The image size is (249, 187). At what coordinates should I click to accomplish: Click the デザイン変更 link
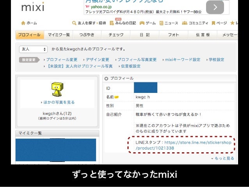(x=97, y=60)
